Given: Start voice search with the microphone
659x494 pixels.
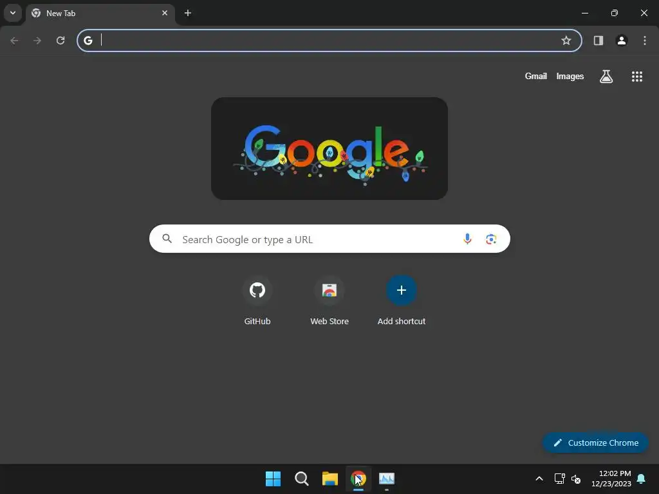Looking at the screenshot, I should click(467, 239).
